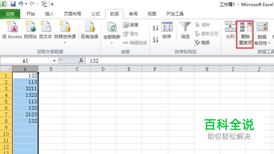Switch to the 插入 (Insert) tab

click(49, 14)
